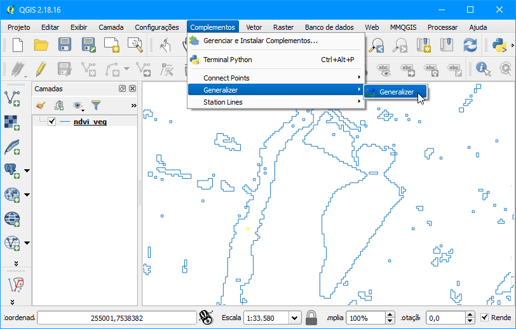516x329 pixels.
Task: Open the new print composer icon
Action: (112, 45)
